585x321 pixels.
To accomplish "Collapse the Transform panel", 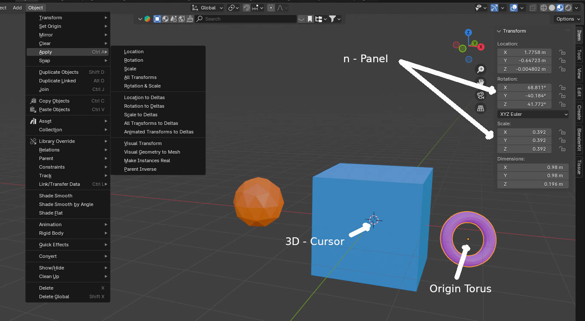I will (499, 31).
